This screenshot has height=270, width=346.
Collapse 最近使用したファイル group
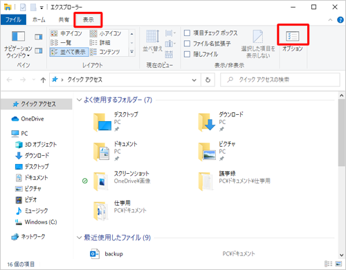79,237
